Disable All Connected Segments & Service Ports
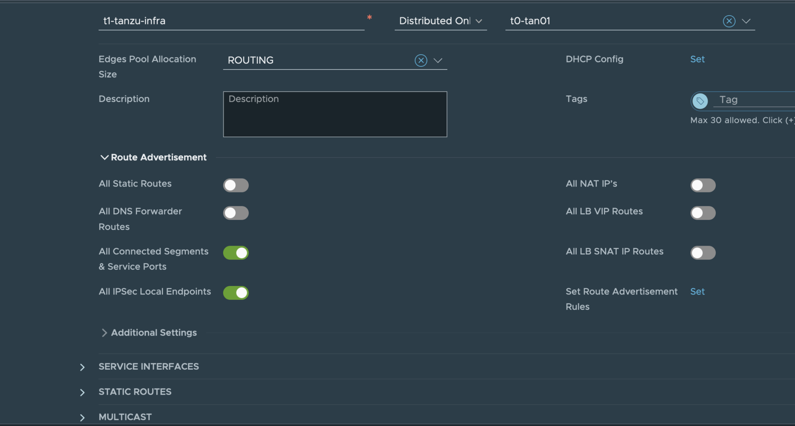Screen dimensions: 795x426 pos(236,253)
